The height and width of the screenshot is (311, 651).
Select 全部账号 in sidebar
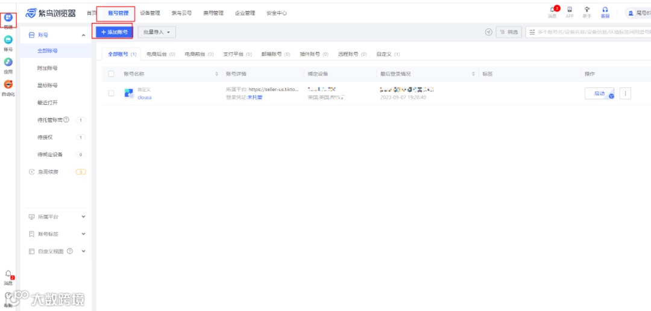[x=48, y=51]
